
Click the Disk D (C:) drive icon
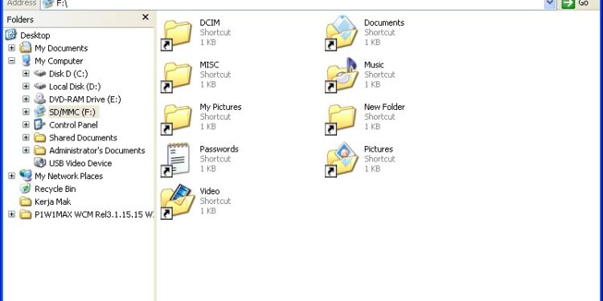coord(40,73)
